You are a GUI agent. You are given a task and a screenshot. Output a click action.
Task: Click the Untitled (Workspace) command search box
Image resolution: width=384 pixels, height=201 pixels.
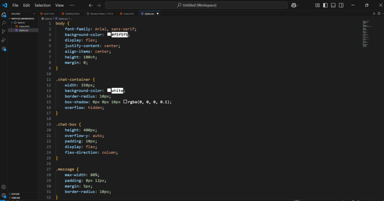196,5
